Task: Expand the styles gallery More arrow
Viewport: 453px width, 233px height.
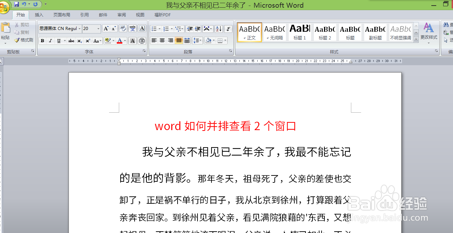Action: pos(416,40)
